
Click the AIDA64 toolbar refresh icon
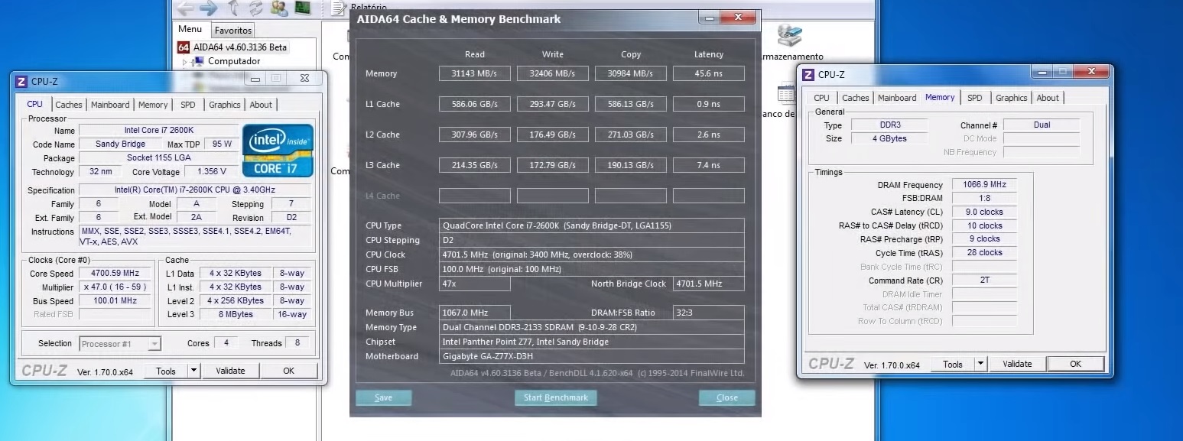pyautogui.click(x=255, y=8)
